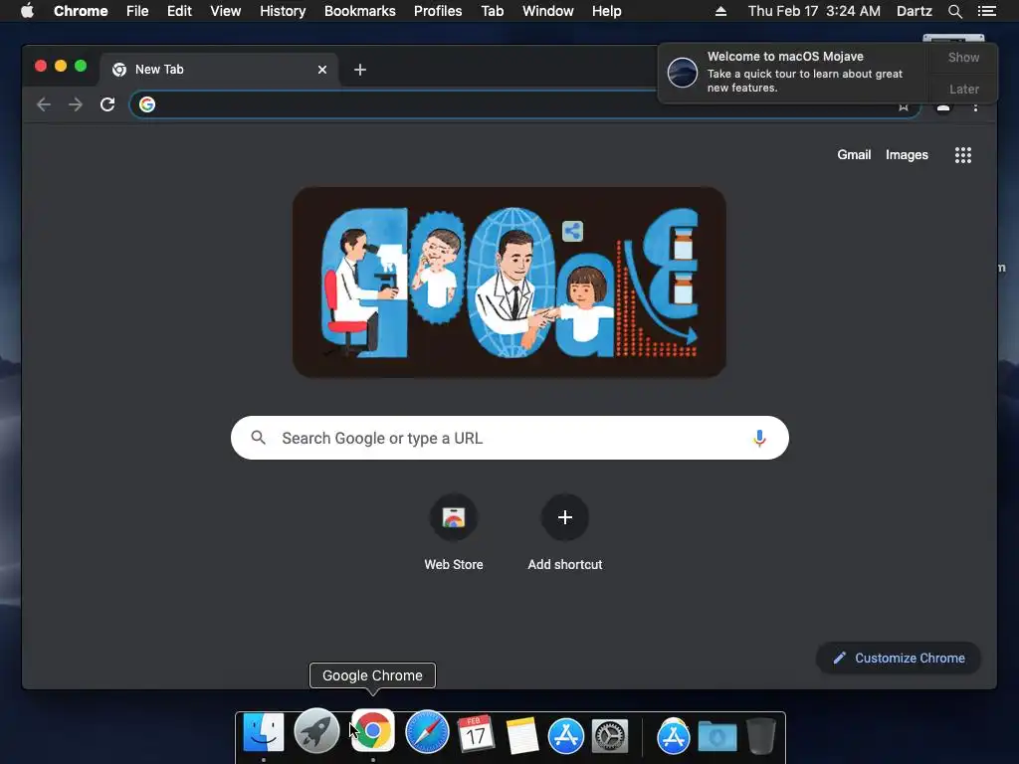Image resolution: width=1019 pixels, height=764 pixels.
Task: Open the View menu
Action: click(226, 11)
